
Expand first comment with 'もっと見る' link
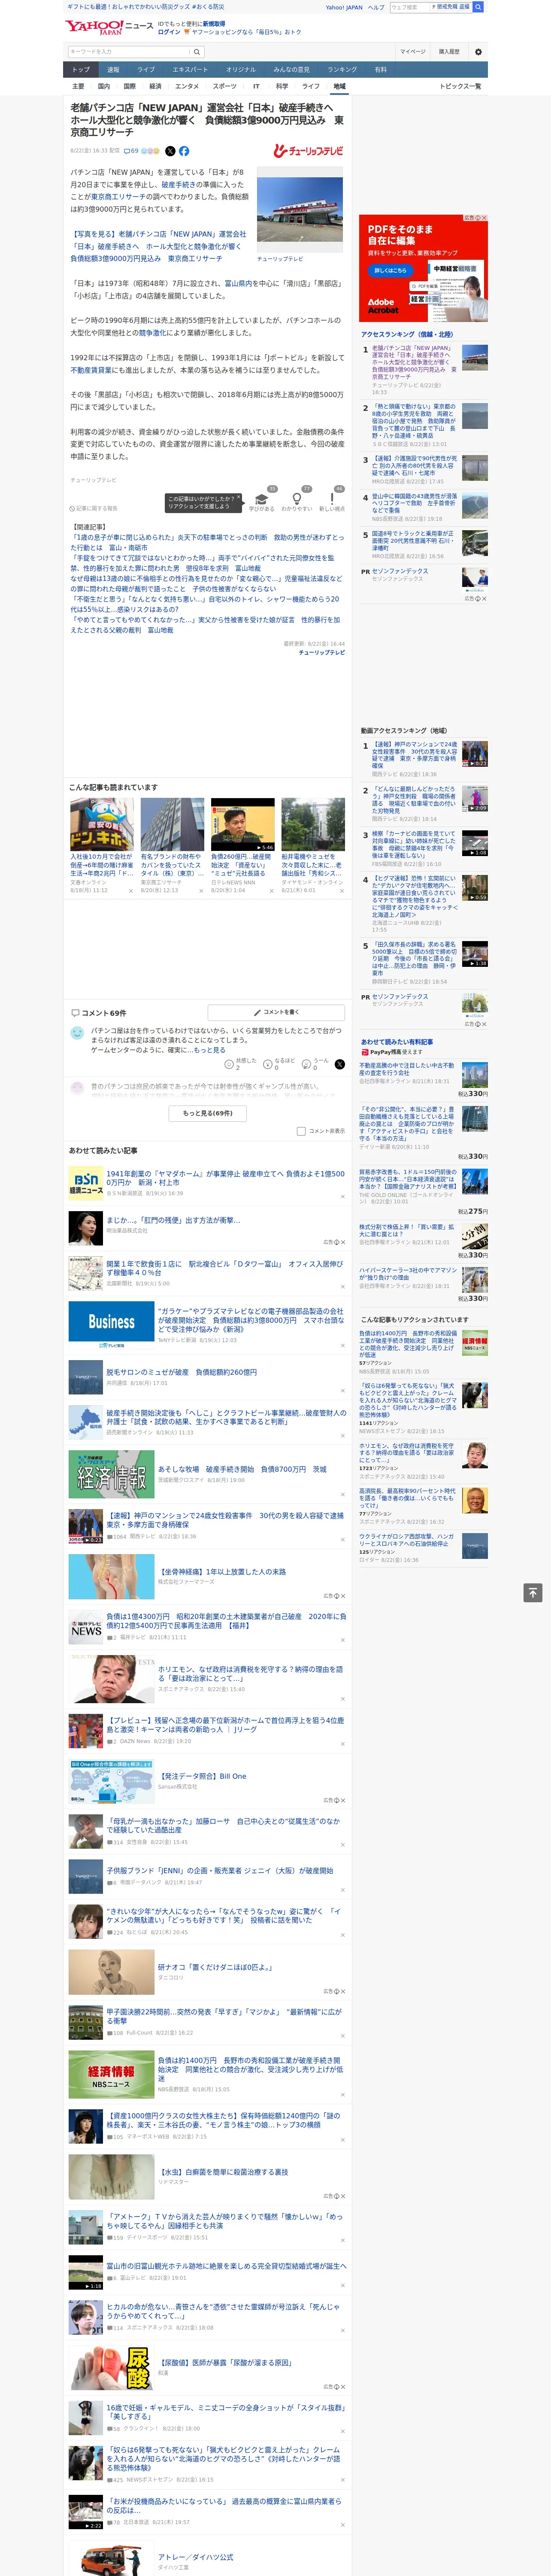[x=210, y=1050]
